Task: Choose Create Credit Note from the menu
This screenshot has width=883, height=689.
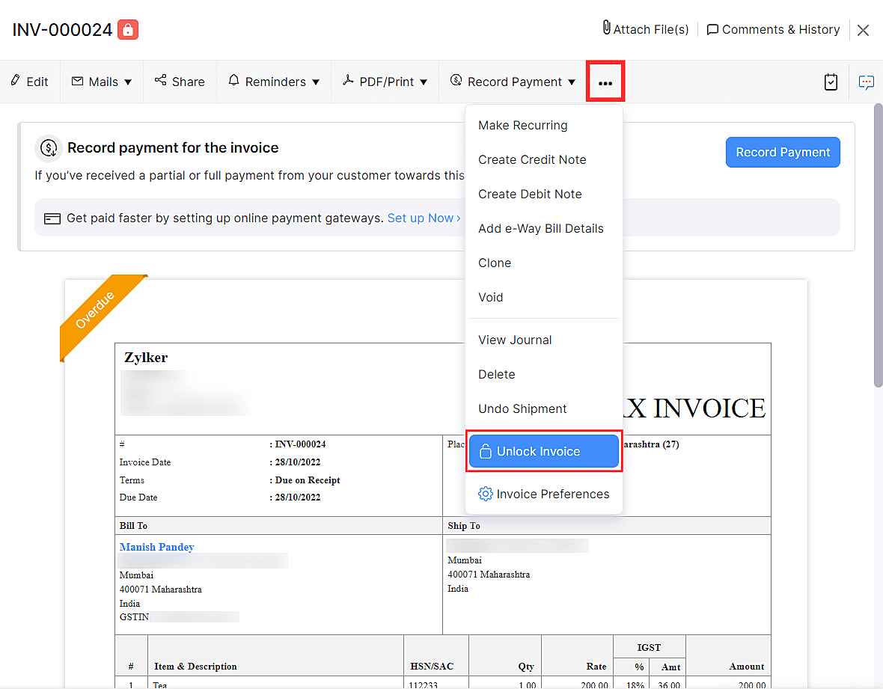Action: pos(532,159)
